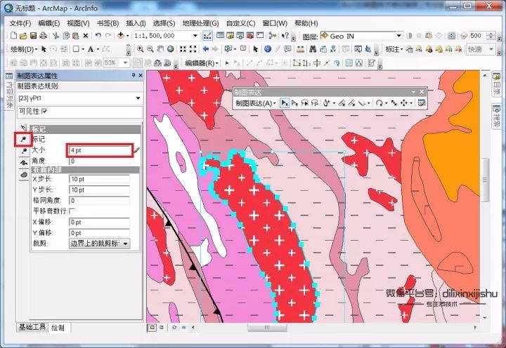Cut selection with the scissors icon
This screenshot has width=506, height=348.
[56, 36]
